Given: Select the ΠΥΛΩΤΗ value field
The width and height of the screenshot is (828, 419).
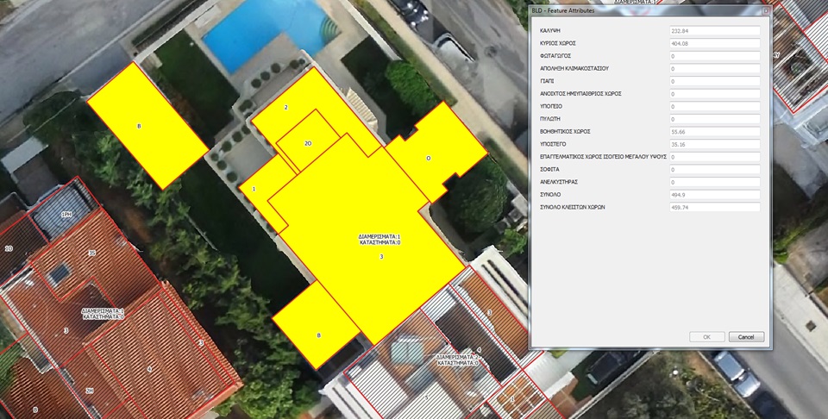Looking at the screenshot, I should click(x=714, y=119).
